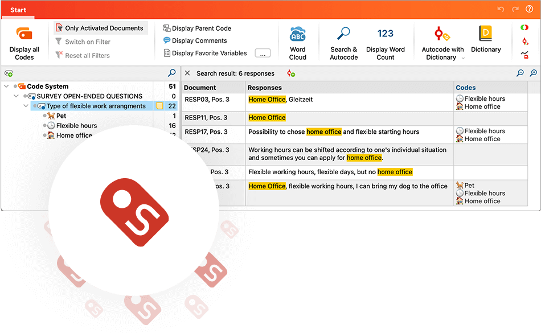Collapse the Code System tree root
541x333 pixels.
pos(6,86)
